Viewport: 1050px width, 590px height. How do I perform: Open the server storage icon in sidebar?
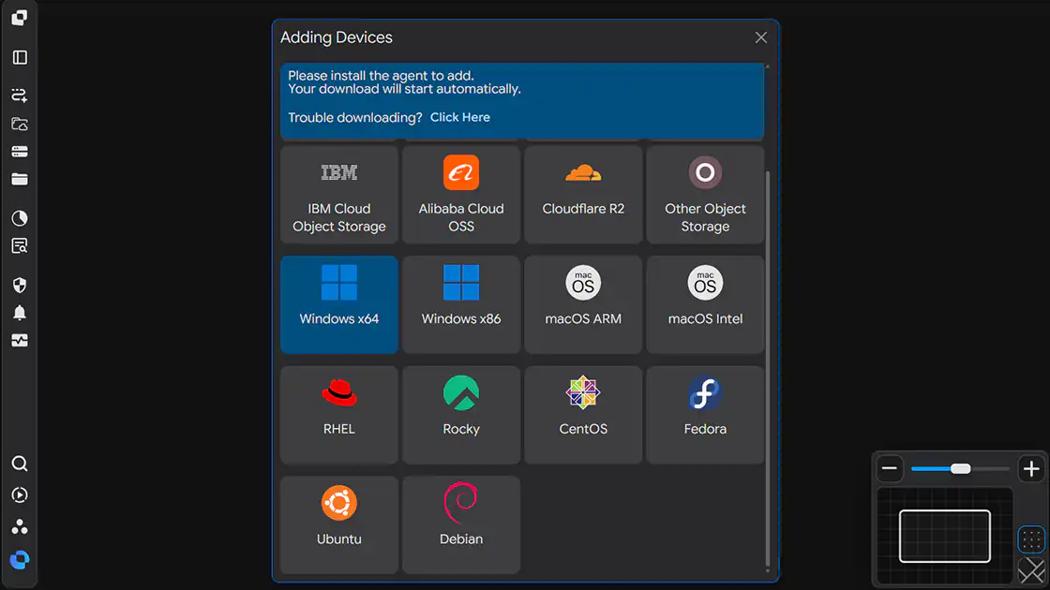click(20, 152)
